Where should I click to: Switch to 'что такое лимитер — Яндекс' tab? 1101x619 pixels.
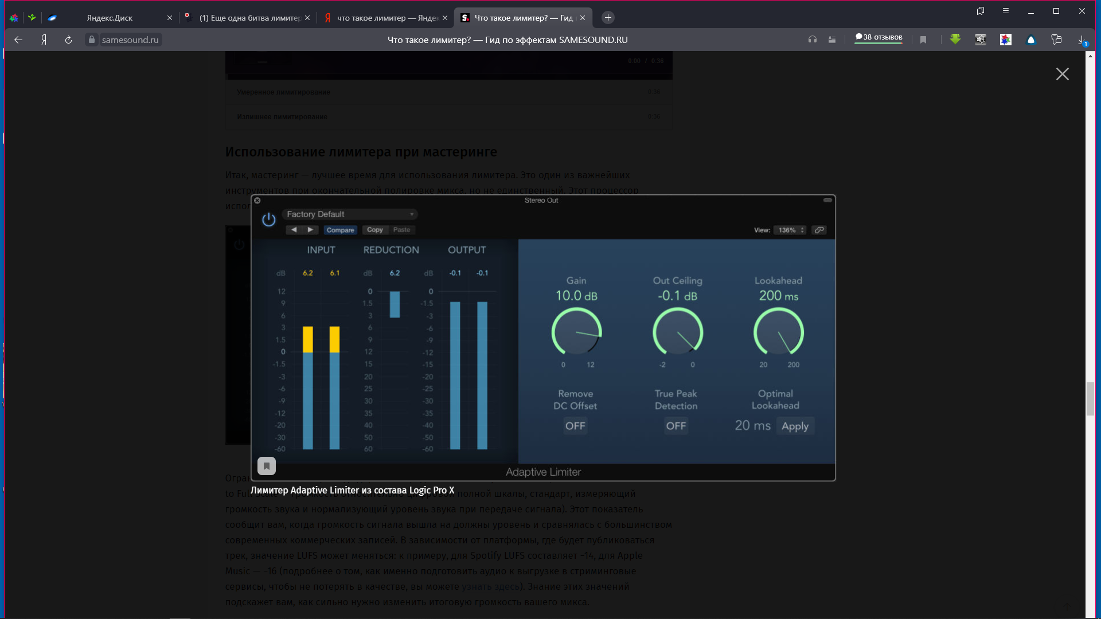386,18
